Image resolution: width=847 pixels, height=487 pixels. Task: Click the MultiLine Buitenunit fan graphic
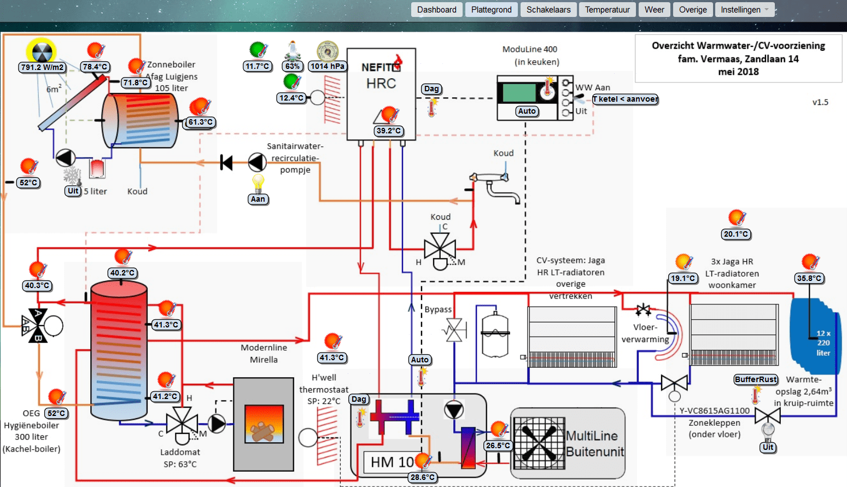(539, 442)
